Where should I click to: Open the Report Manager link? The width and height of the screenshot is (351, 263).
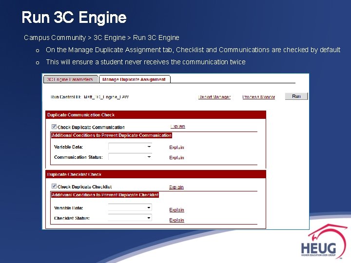214,97
